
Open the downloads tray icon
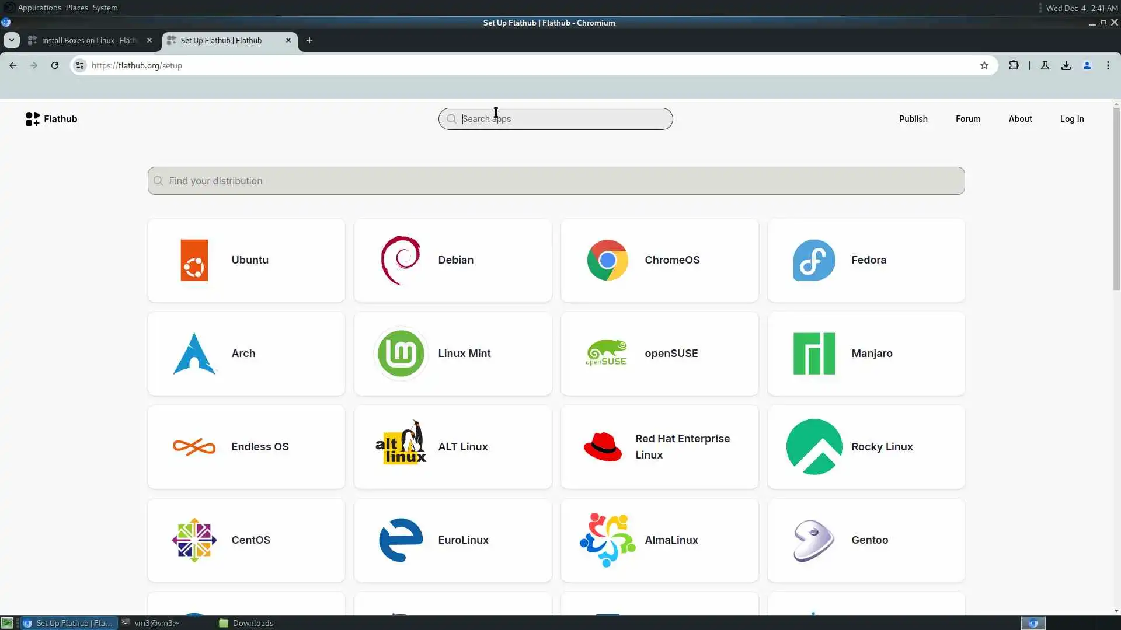[1066, 65]
